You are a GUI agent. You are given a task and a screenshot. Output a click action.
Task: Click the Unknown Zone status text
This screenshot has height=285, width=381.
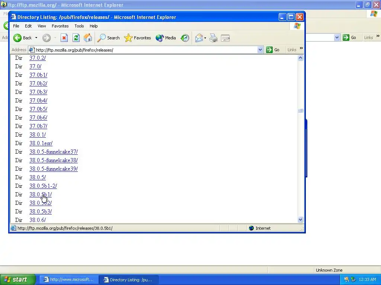[x=329, y=270]
